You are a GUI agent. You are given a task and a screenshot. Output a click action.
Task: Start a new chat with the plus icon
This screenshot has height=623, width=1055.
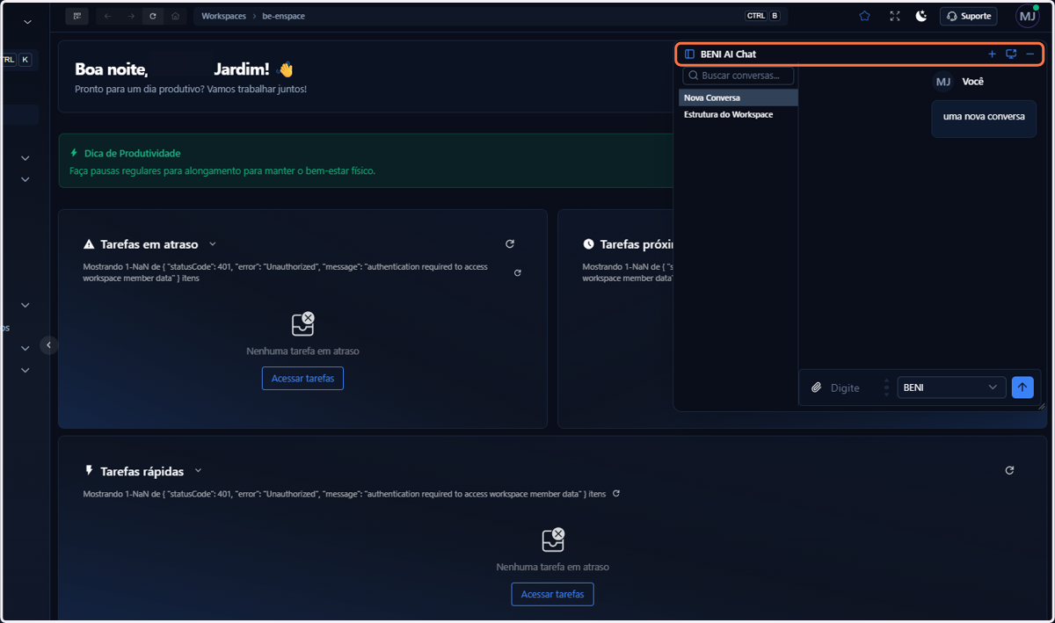pos(993,54)
